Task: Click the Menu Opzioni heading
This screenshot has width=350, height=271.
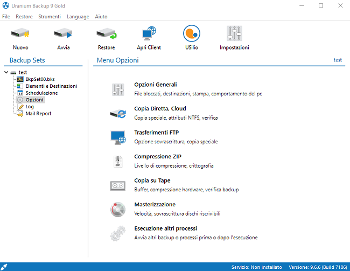Action: point(117,60)
